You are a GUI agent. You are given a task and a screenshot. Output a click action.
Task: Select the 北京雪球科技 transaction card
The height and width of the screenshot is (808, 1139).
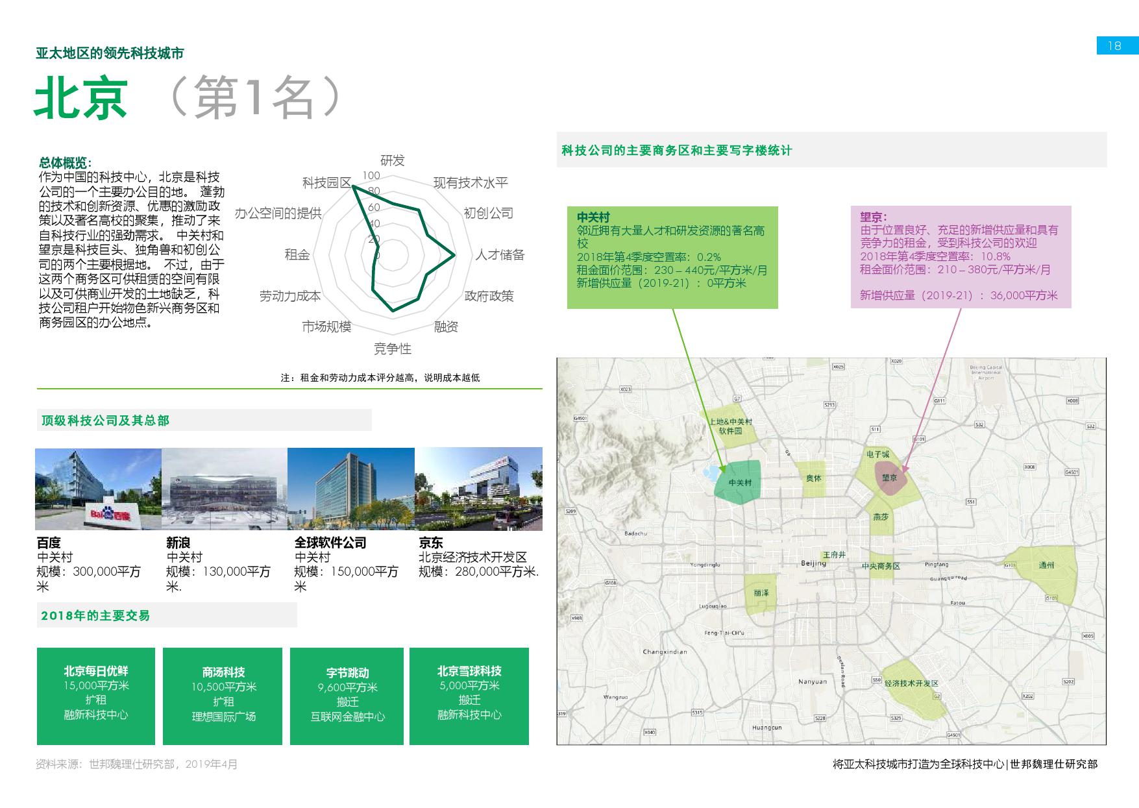point(469,696)
